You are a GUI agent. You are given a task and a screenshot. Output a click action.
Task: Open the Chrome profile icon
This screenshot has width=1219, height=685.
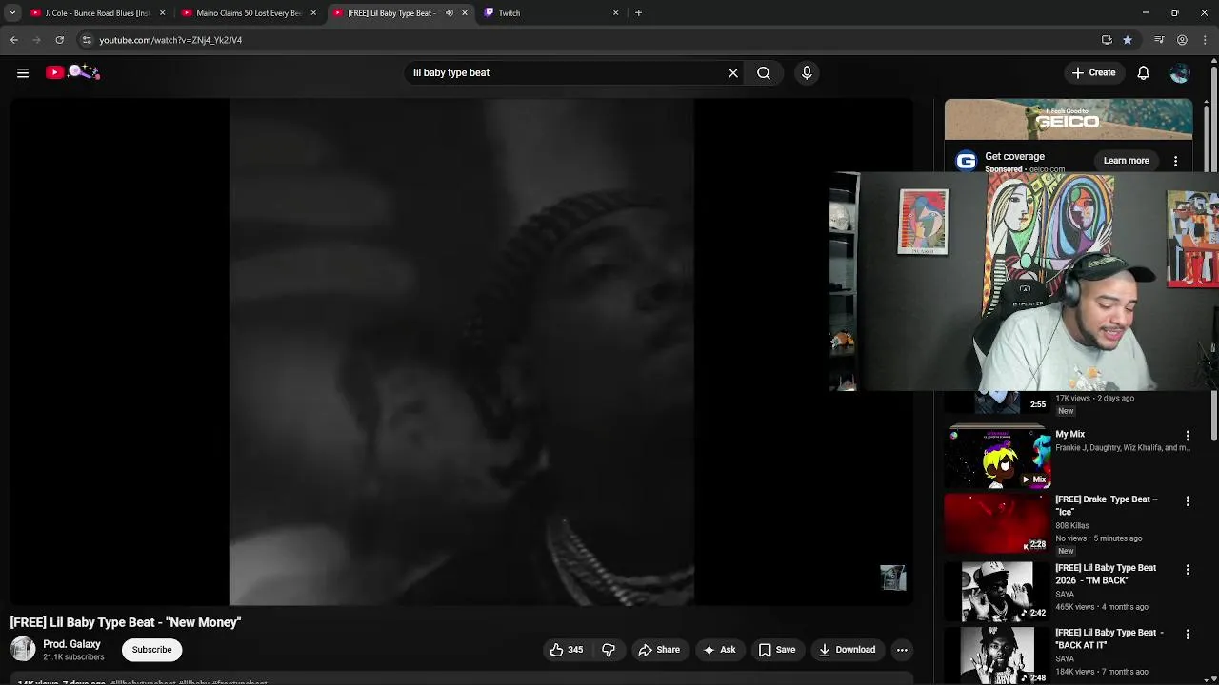click(1182, 40)
